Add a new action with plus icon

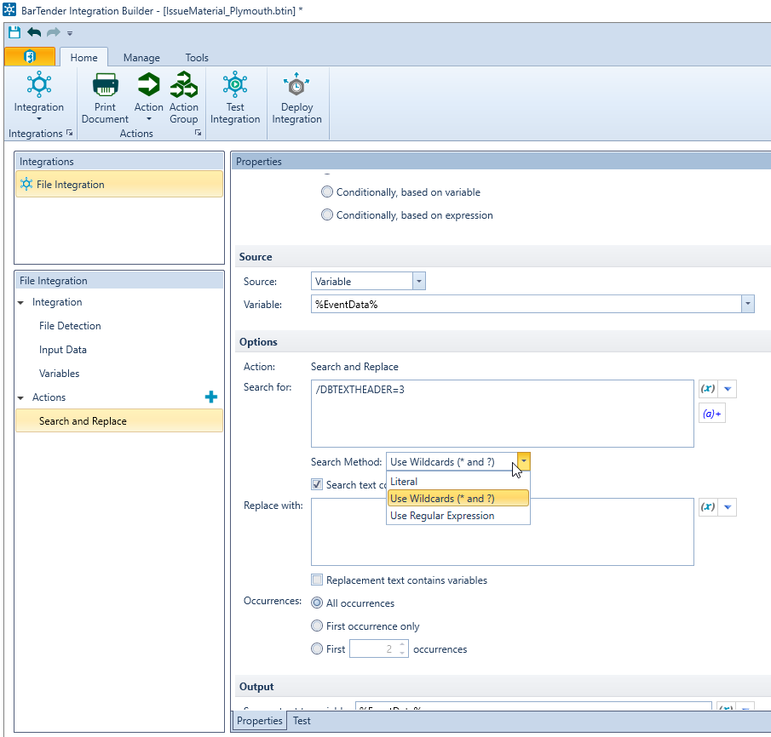(211, 397)
